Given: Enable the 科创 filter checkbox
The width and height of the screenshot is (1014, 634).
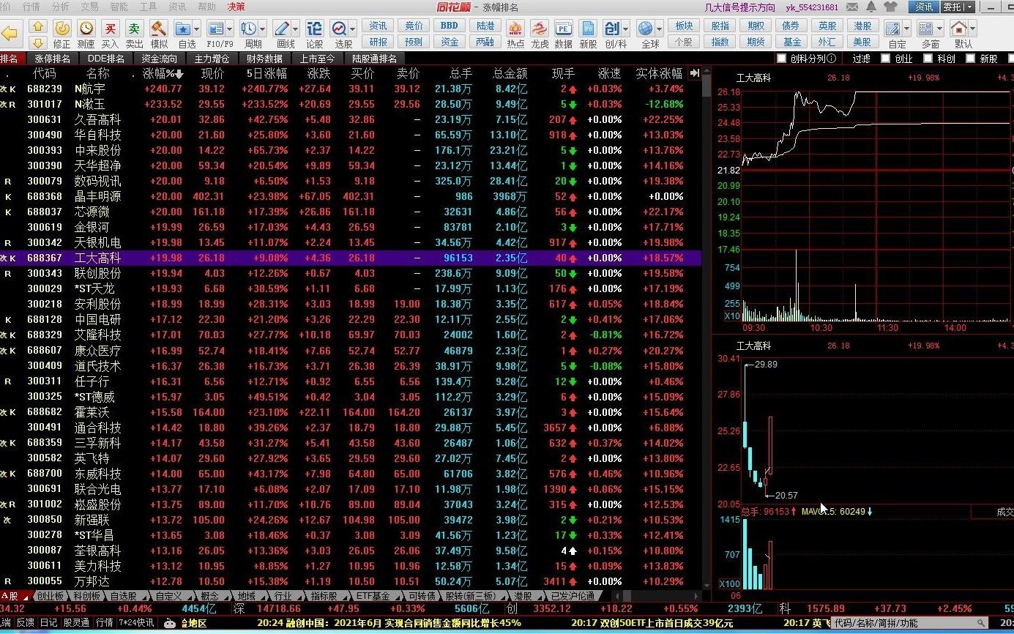Looking at the screenshot, I should [928, 59].
